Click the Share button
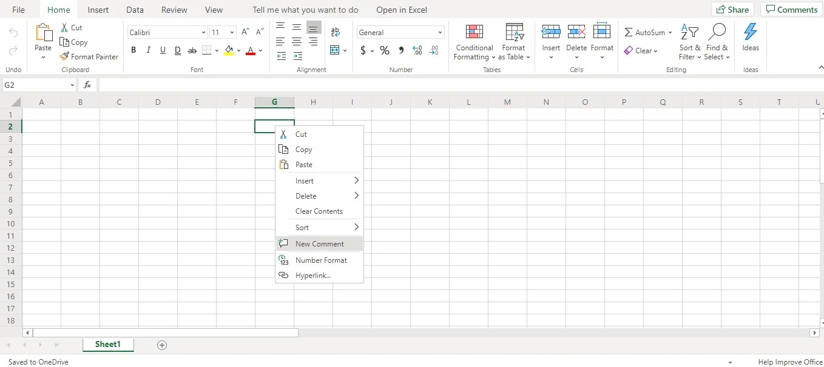The height and width of the screenshot is (367, 824). [x=732, y=9]
